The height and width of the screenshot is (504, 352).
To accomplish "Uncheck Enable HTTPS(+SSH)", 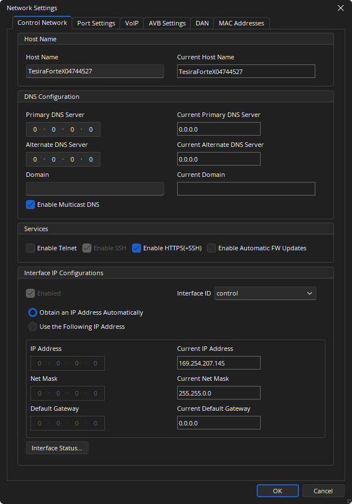I will 137,248.
